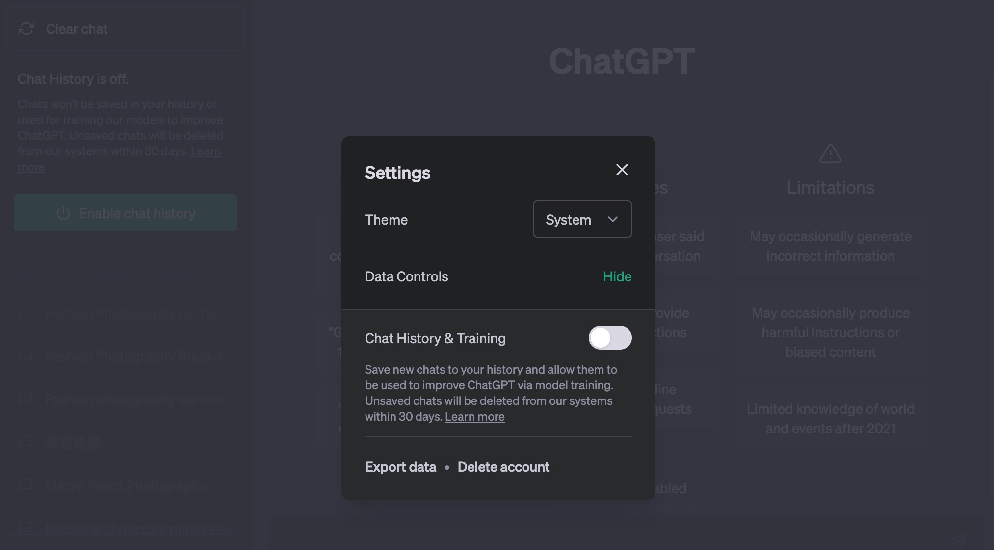
Task: Click the chat icon beside Macro Insect Photography
Action: coord(26,485)
